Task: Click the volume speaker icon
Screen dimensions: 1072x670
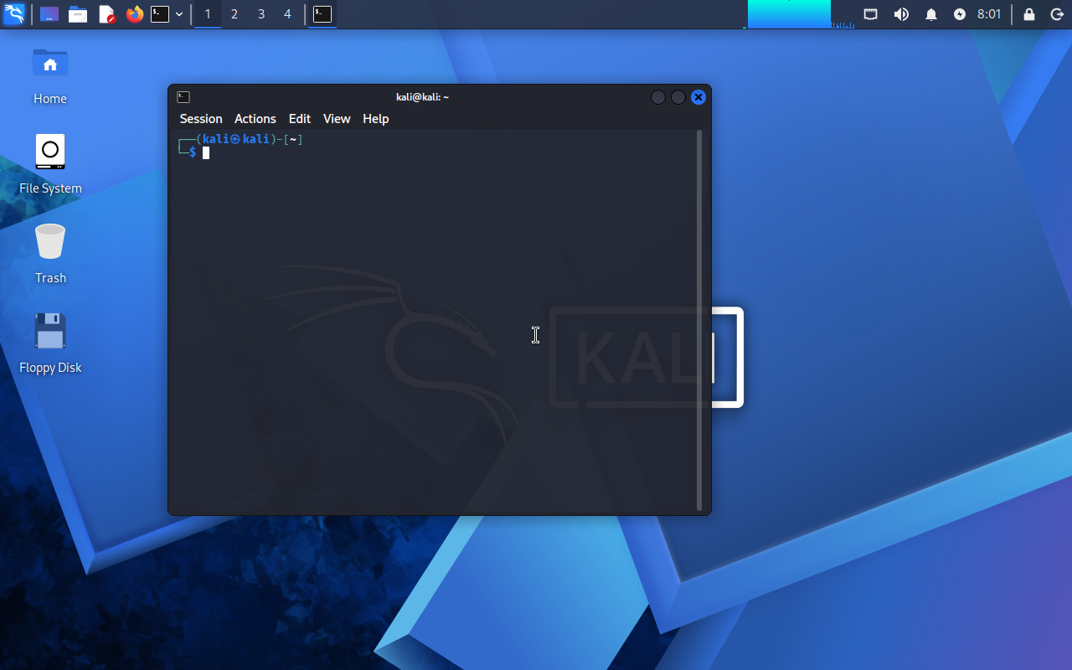Action: coord(901,14)
